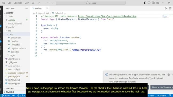173x97 pixels.
Task: Open the Go menu
Action: (x=33, y=3)
